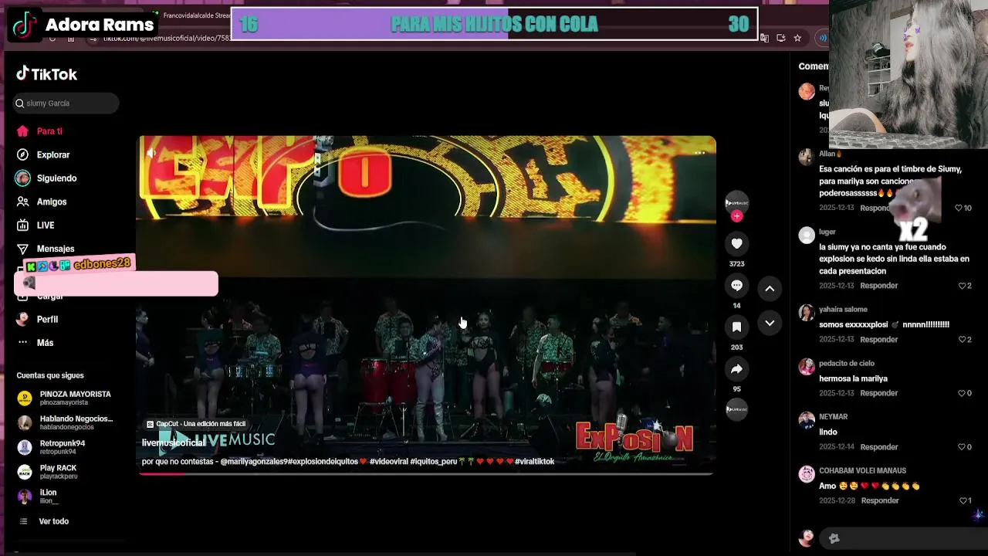Open the TikTok home logo

[46, 74]
